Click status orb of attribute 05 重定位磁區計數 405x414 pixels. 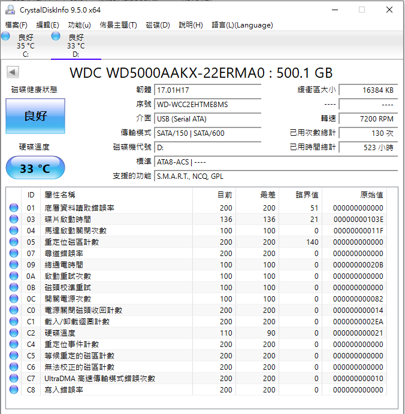(x=14, y=242)
